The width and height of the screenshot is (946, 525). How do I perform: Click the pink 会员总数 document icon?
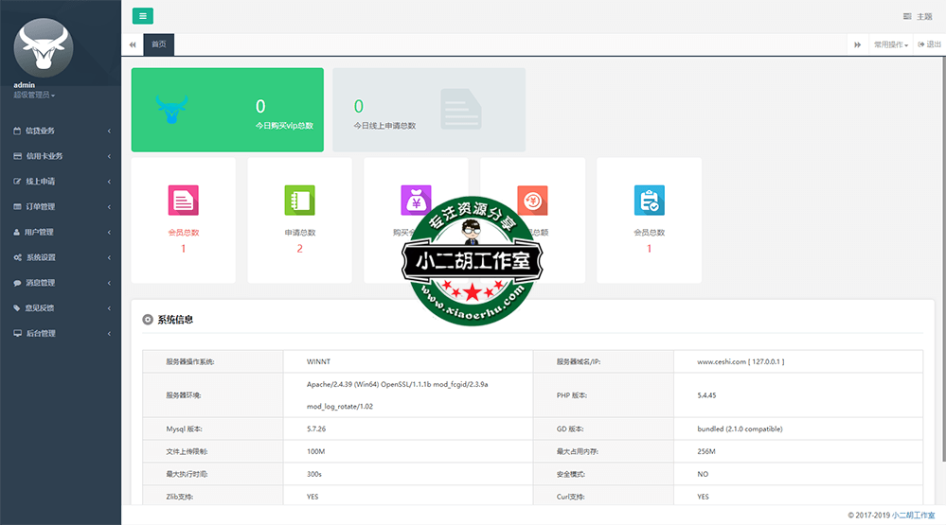(183, 201)
